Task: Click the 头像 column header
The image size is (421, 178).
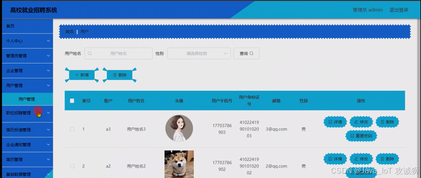Action: click(179, 101)
